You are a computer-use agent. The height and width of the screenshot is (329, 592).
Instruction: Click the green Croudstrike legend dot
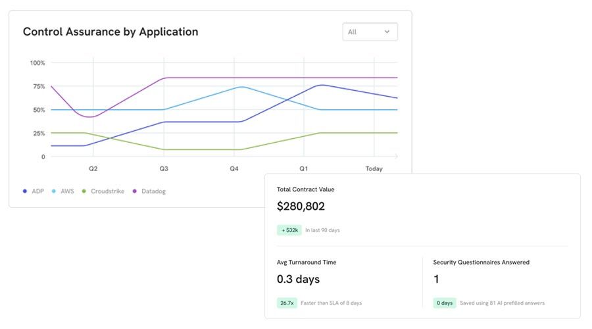pos(84,191)
